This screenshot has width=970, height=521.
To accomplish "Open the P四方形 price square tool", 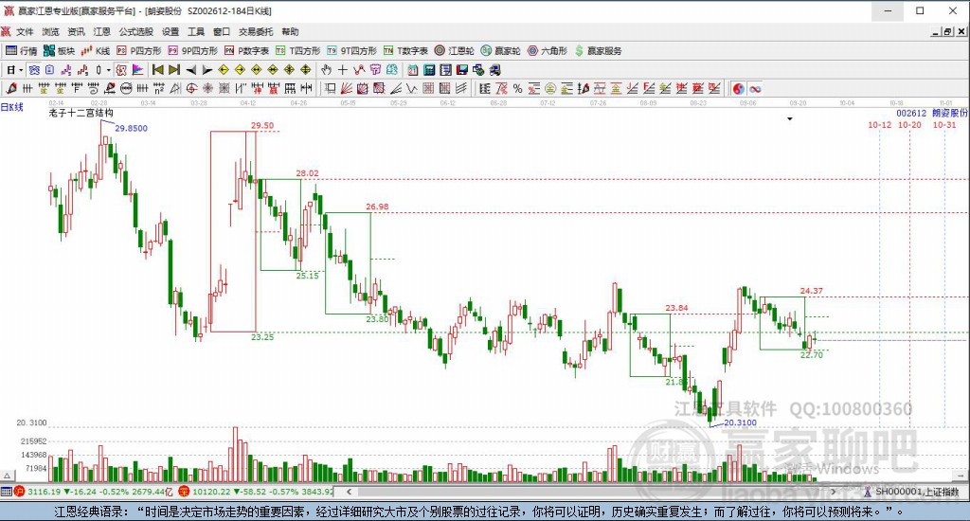I will [139, 51].
